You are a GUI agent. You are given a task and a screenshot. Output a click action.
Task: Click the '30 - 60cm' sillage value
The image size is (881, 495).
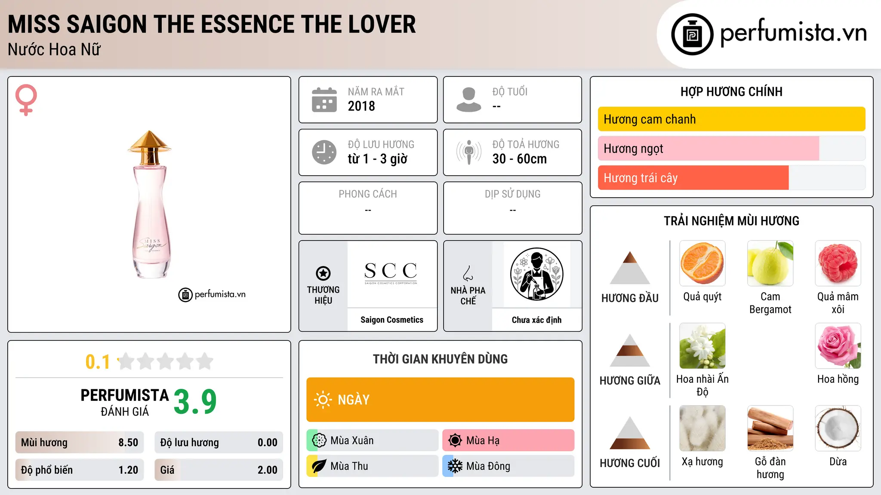click(520, 159)
